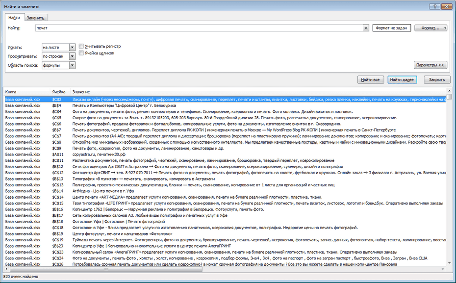The height and width of the screenshot is (283, 456).
Task: Select result 'Фотосалон Уфа | Фотосалон' row
Action: 225,222
